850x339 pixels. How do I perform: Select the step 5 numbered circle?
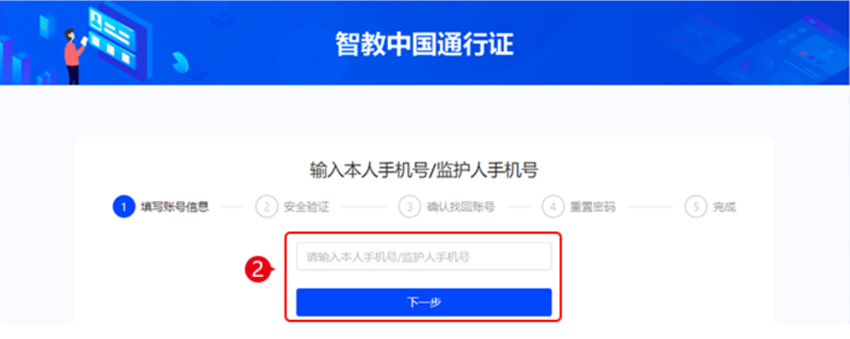(696, 207)
